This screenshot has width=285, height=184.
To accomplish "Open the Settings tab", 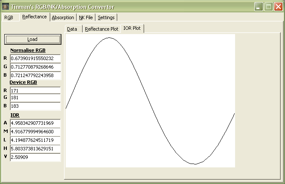I will (x=106, y=17).
